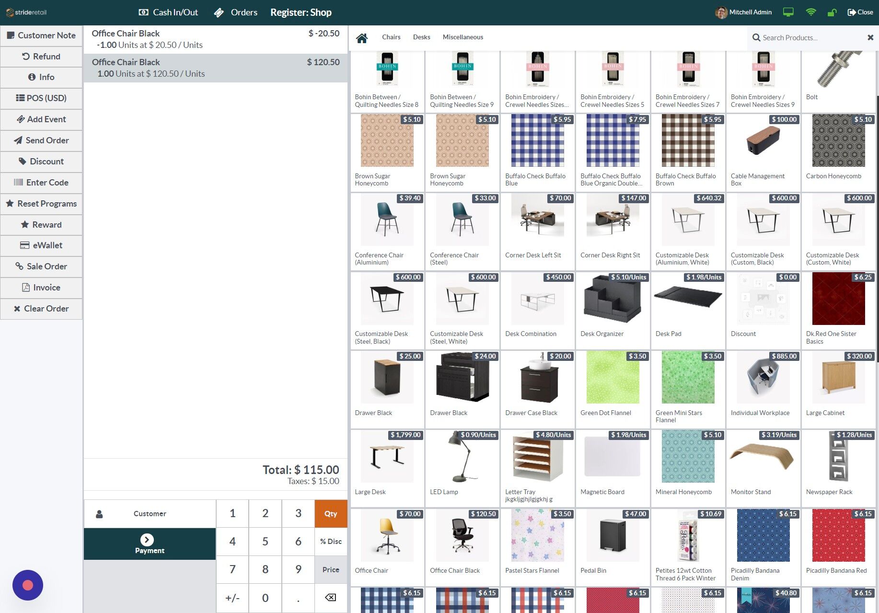Open eWallet option
The height and width of the screenshot is (613, 879).
(41, 245)
